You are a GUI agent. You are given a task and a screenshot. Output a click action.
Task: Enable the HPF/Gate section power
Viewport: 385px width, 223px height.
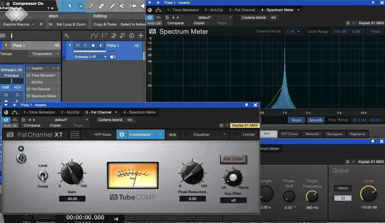tap(87, 134)
